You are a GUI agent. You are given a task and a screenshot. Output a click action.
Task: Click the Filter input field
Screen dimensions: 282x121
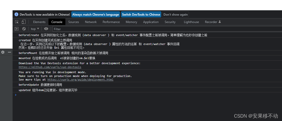click(167, 29)
